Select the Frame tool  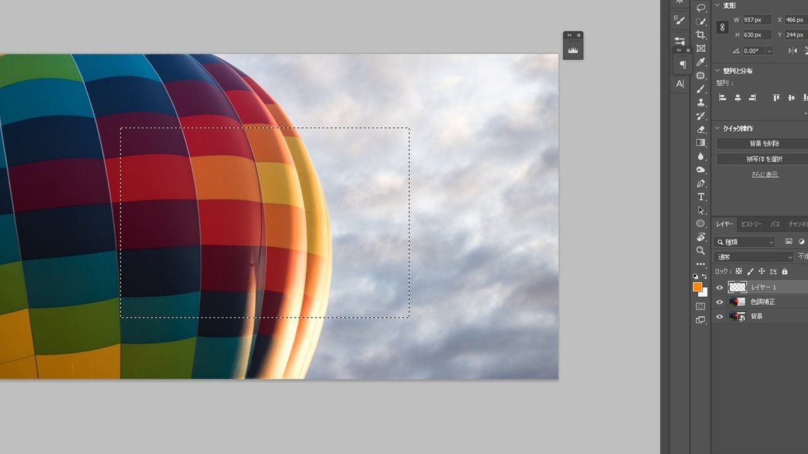(x=701, y=48)
